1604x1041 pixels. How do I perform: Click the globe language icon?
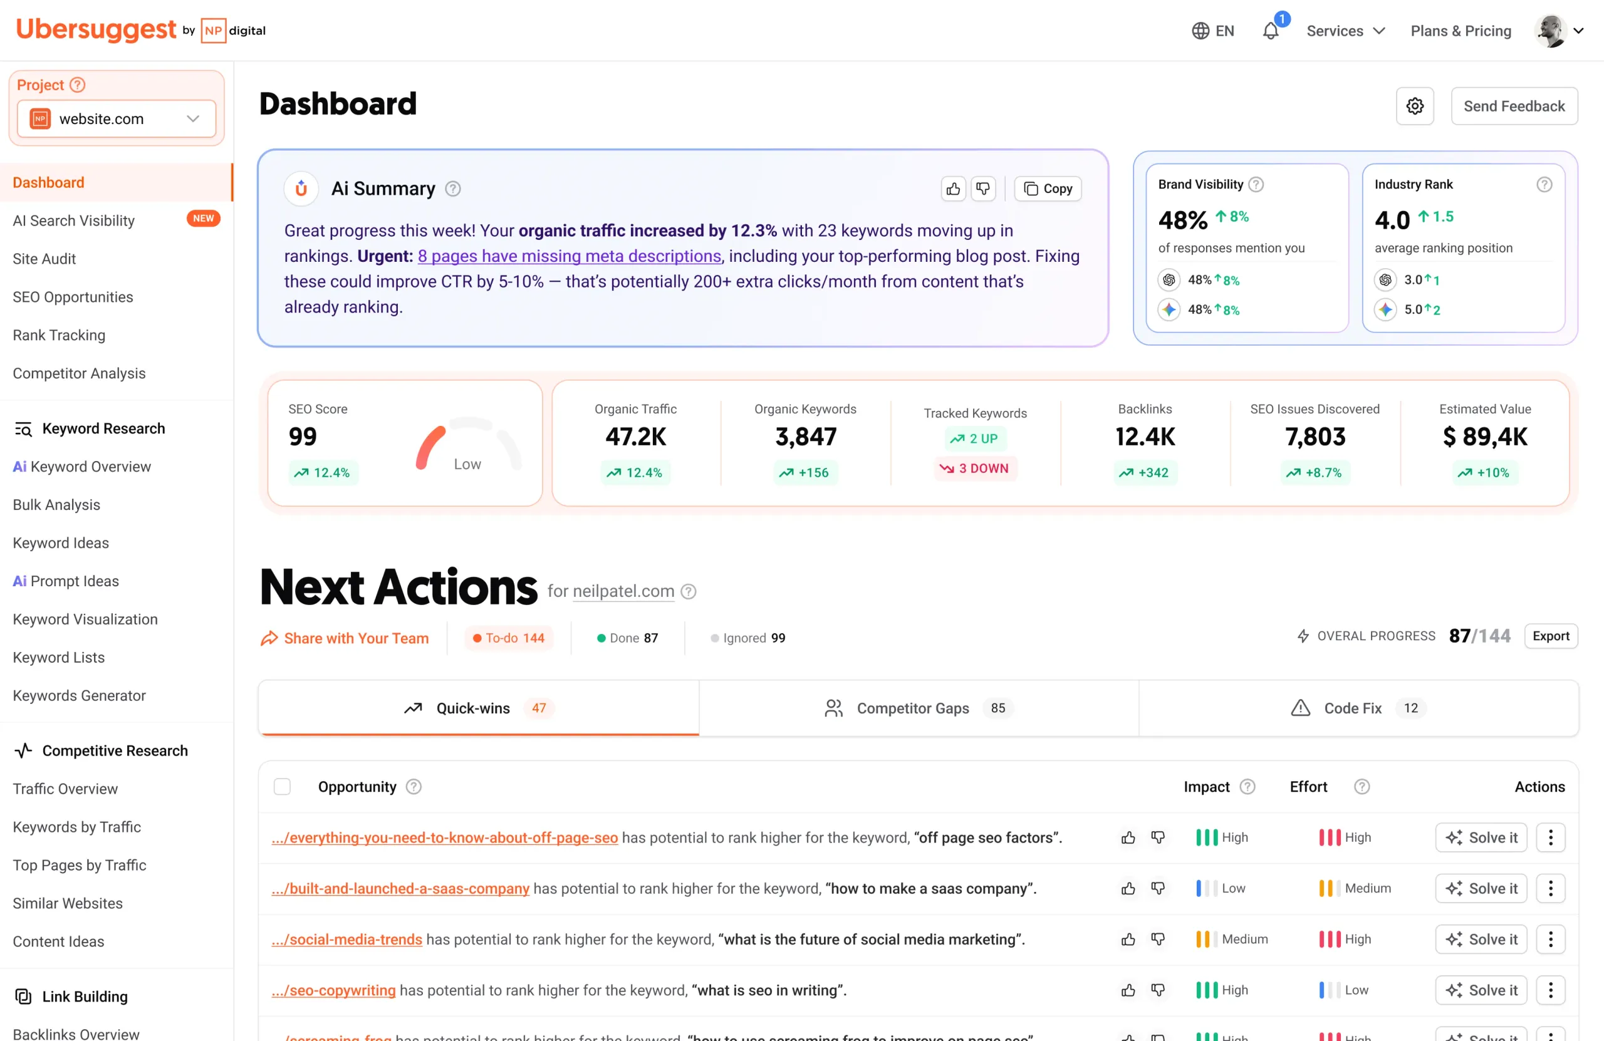coord(1200,31)
